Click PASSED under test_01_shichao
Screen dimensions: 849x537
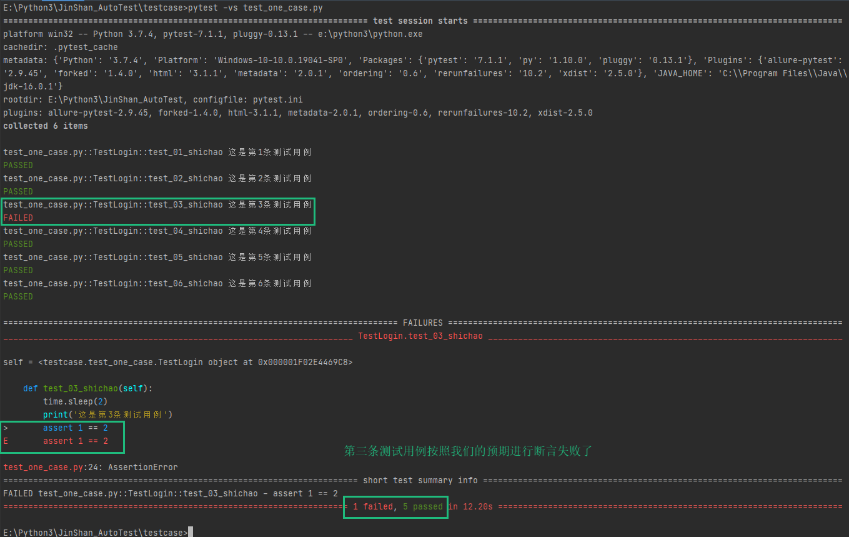click(18, 165)
